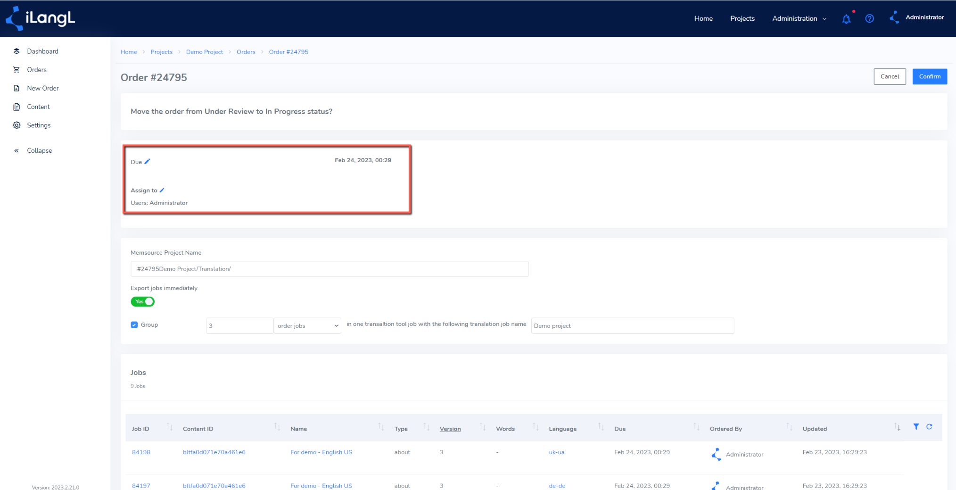Screen dimensions: 956x490
Task: Sort by Job ID column
Action: click(170, 427)
